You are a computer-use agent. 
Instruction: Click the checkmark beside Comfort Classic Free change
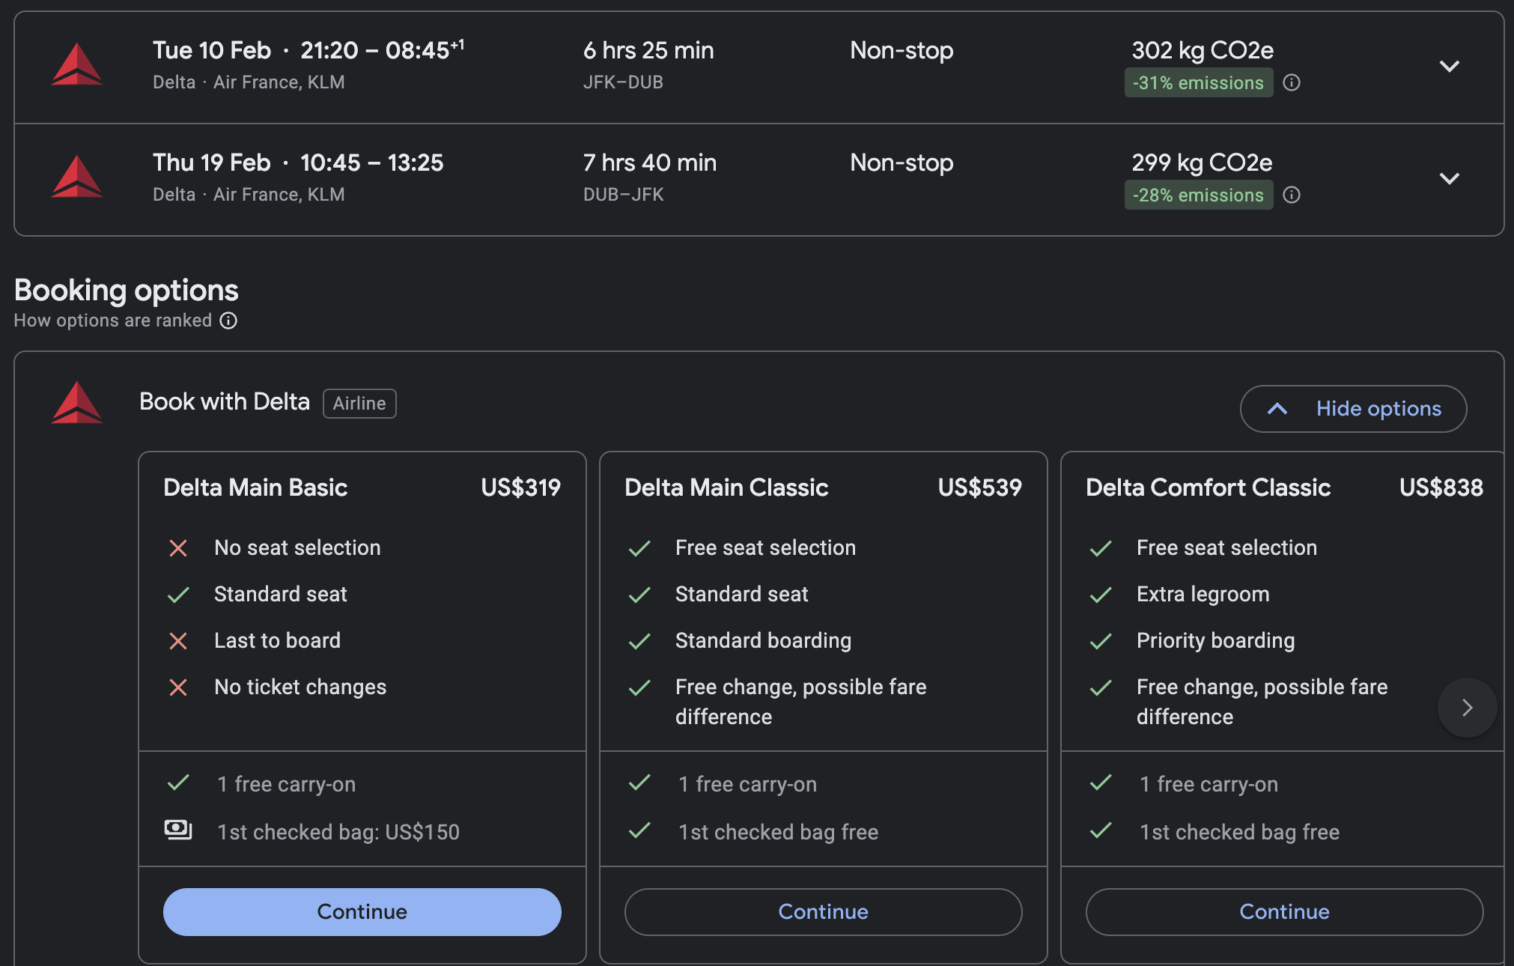point(1101,688)
